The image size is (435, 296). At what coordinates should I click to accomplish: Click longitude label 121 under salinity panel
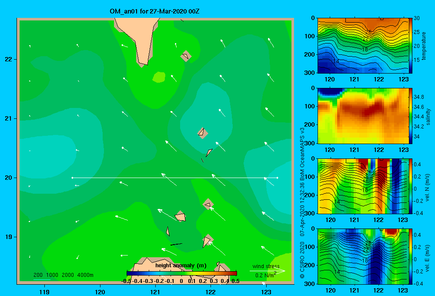pyautogui.click(x=354, y=150)
